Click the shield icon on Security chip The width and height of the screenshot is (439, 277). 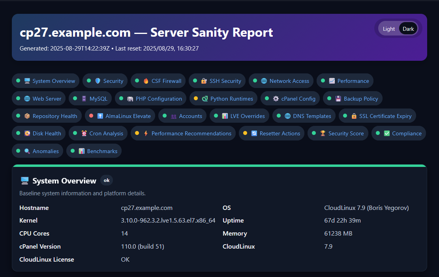(98, 81)
